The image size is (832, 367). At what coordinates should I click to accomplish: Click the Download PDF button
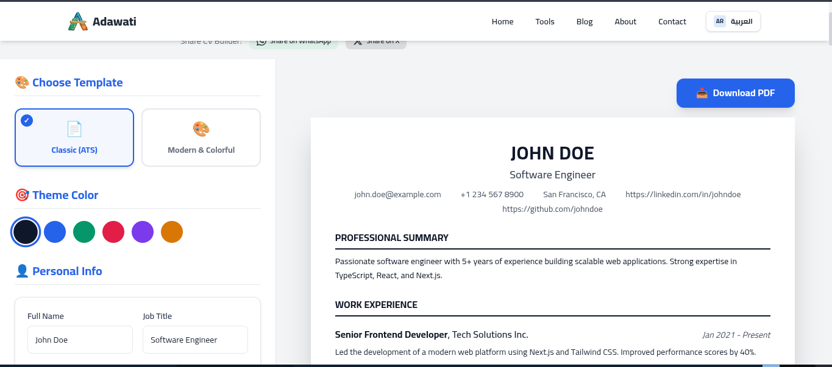coord(736,93)
